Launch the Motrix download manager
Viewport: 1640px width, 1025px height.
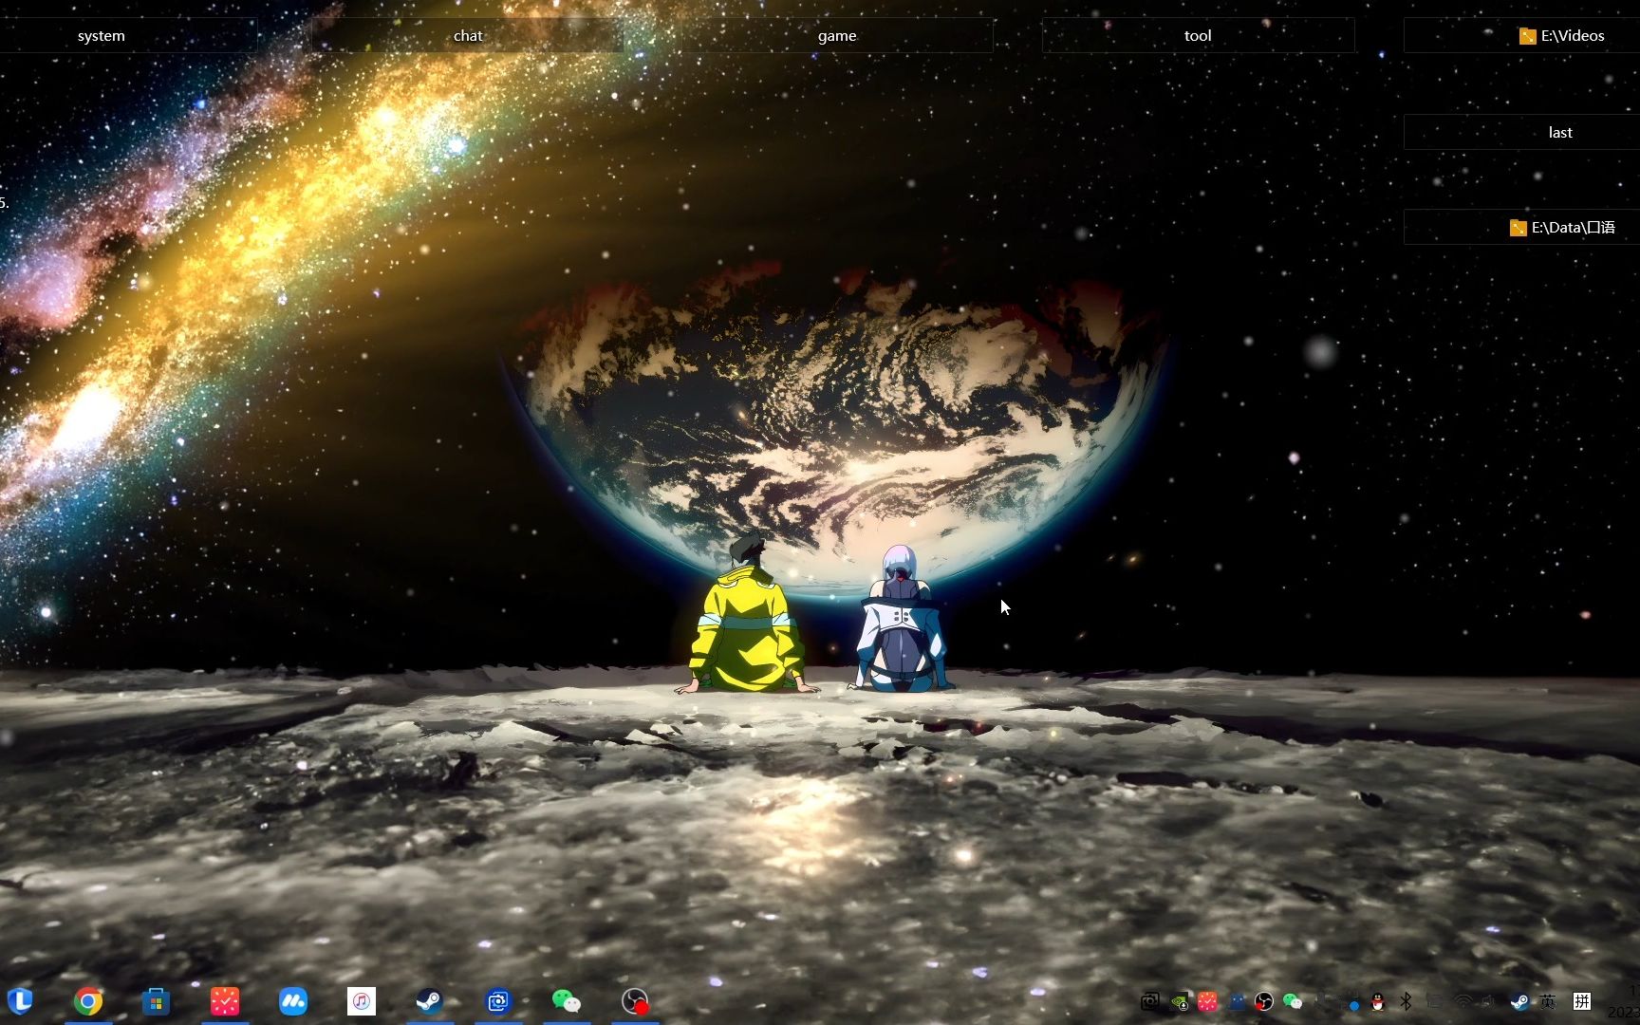tap(294, 999)
